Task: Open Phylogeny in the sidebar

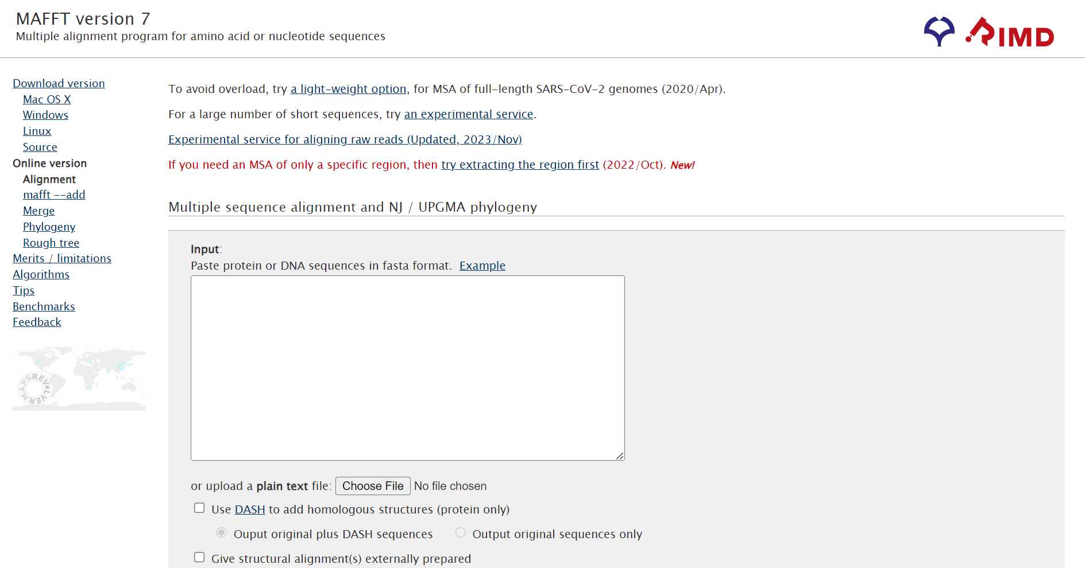Action: tap(49, 227)
